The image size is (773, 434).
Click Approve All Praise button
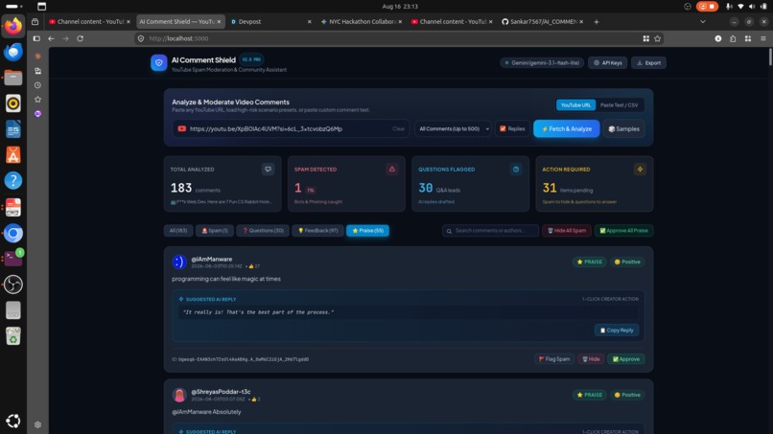[x=623, y=231]
